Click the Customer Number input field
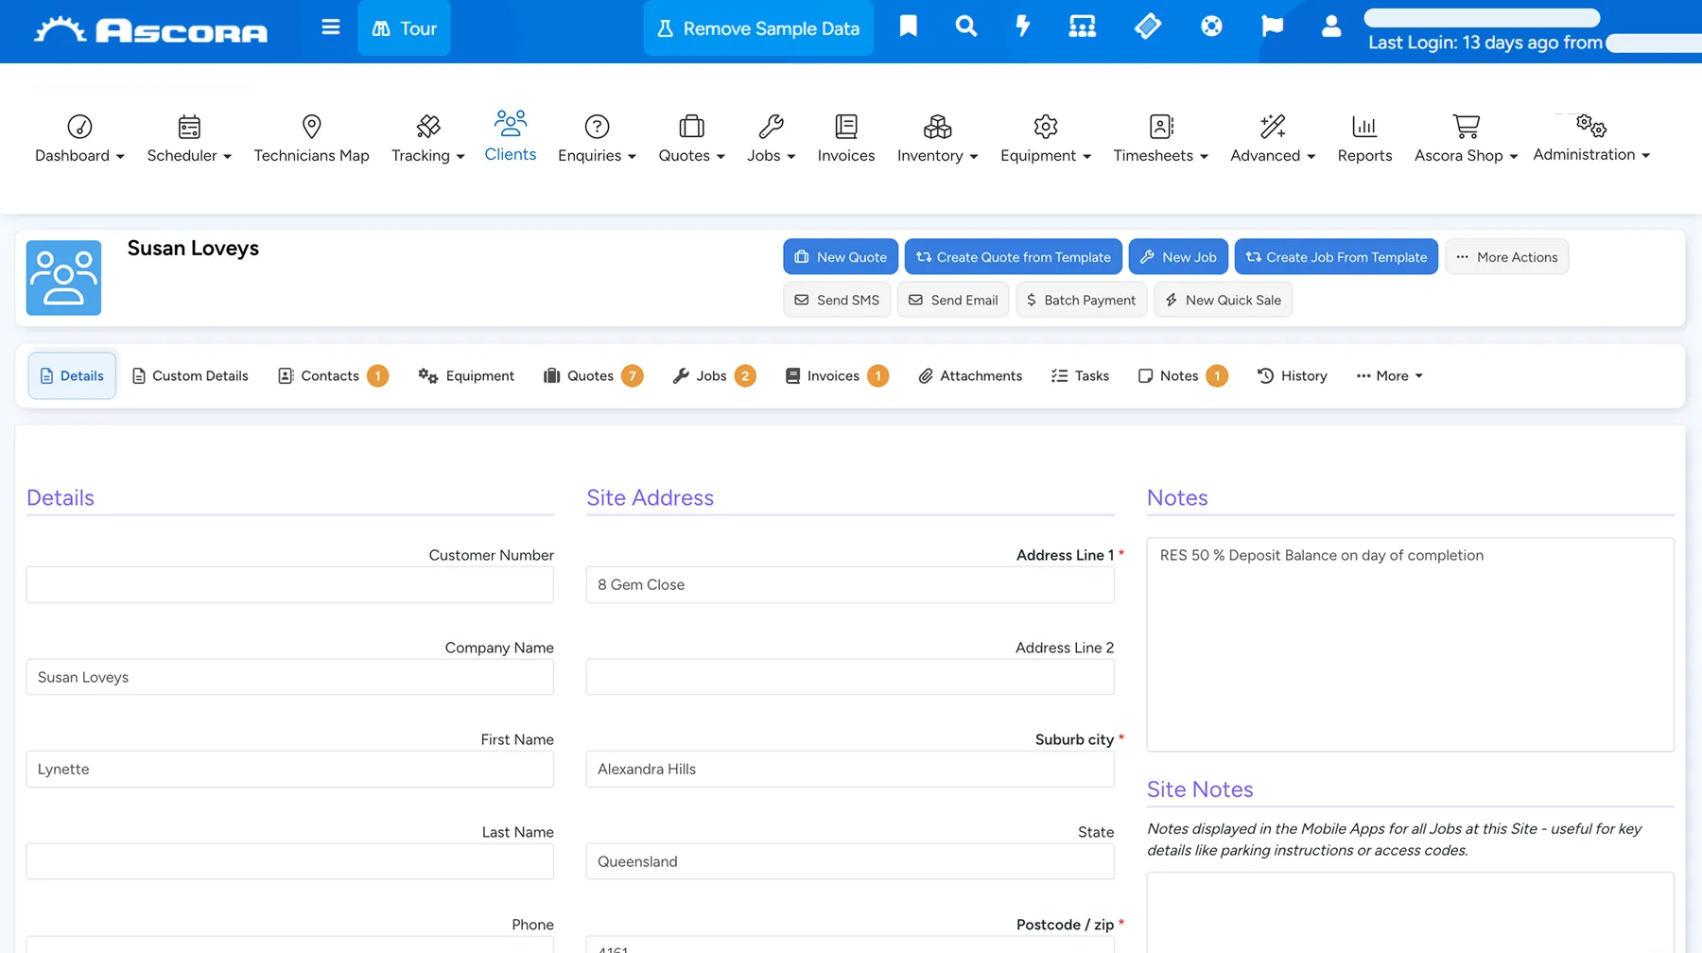 pyautogui.click(x=290, y=585)
